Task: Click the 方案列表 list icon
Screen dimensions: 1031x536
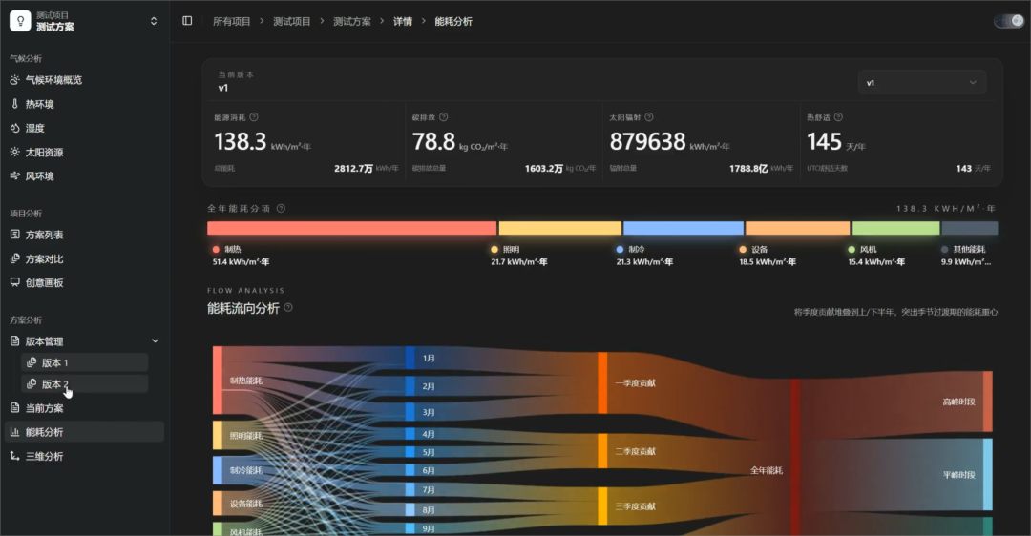Action: click(14, 235)
